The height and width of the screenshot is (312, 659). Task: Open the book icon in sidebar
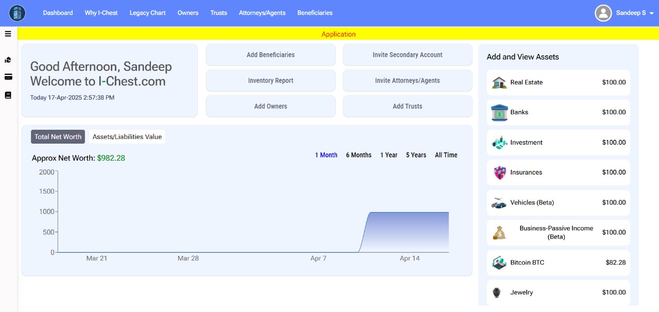pos(8,95)
